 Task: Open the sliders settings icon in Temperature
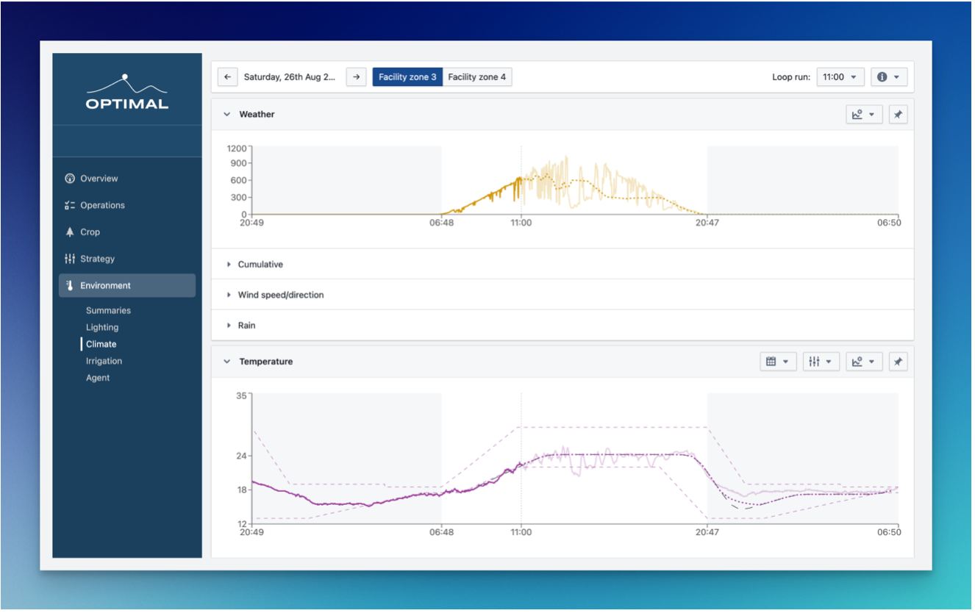(821, 362)
